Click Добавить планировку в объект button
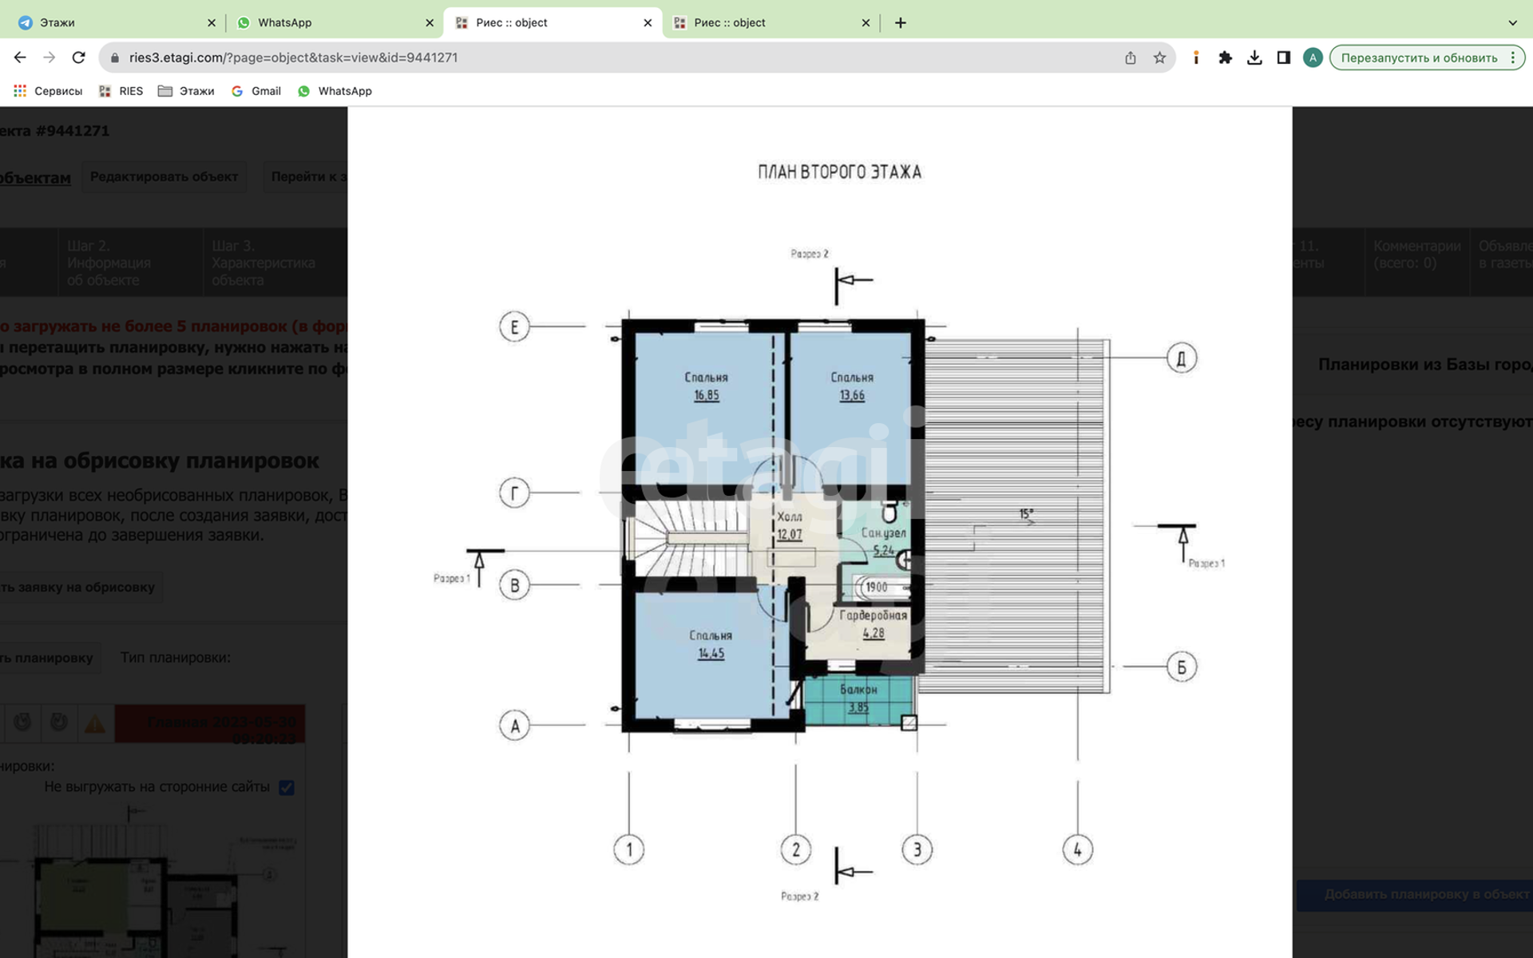Screen dimensions: 1533x958 [x=1415, y=895]
